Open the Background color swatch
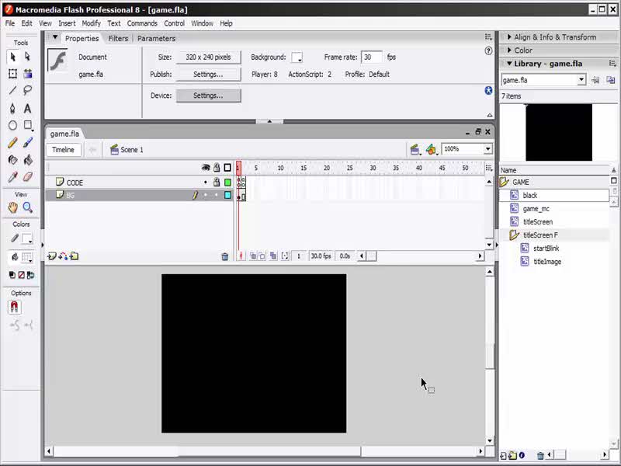Image resolution: width=621 pixels, height=466 pixels. [297, 57]
